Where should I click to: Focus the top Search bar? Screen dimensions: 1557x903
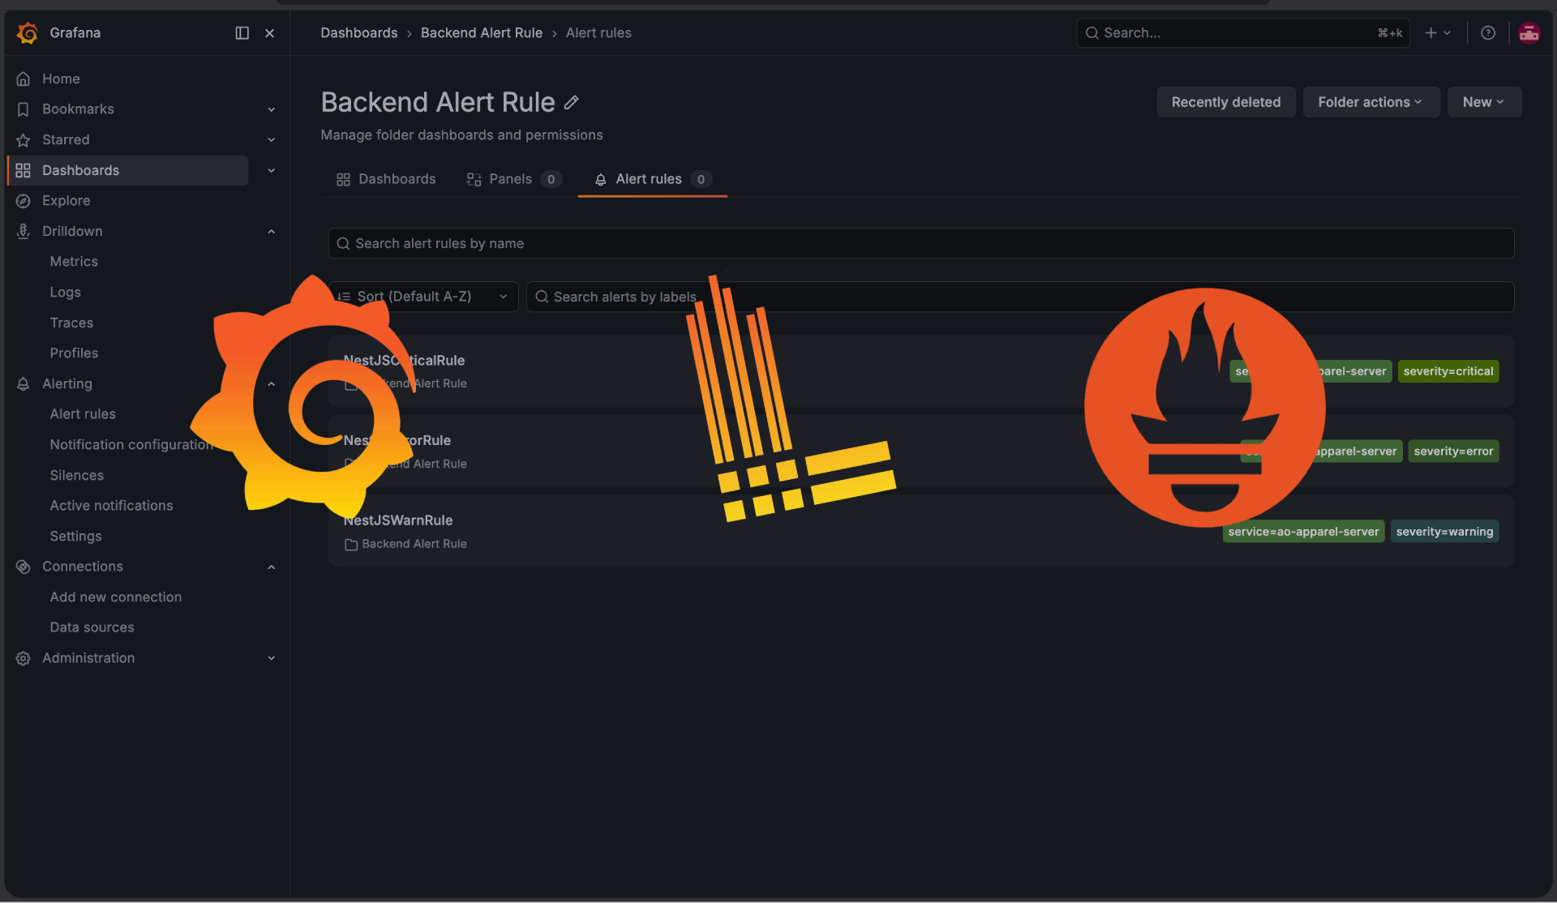[1242, 33]
